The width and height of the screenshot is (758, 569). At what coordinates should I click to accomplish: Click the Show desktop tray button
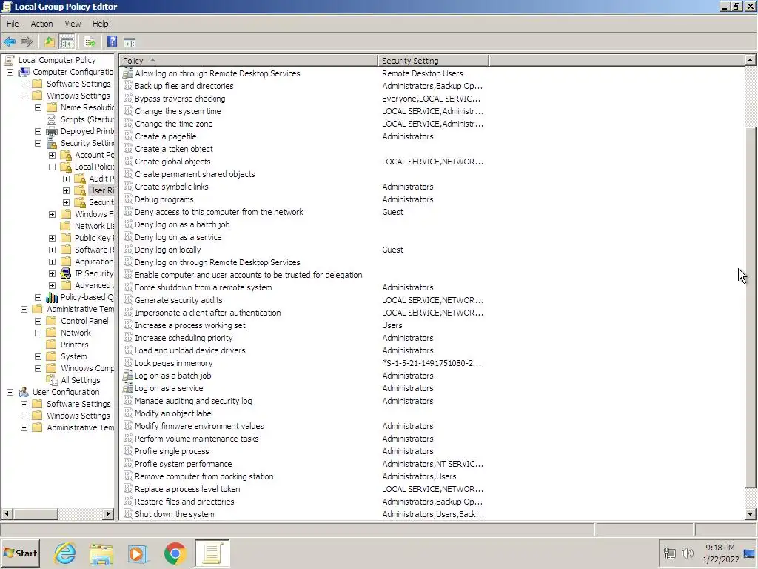(x=750, y=553)
